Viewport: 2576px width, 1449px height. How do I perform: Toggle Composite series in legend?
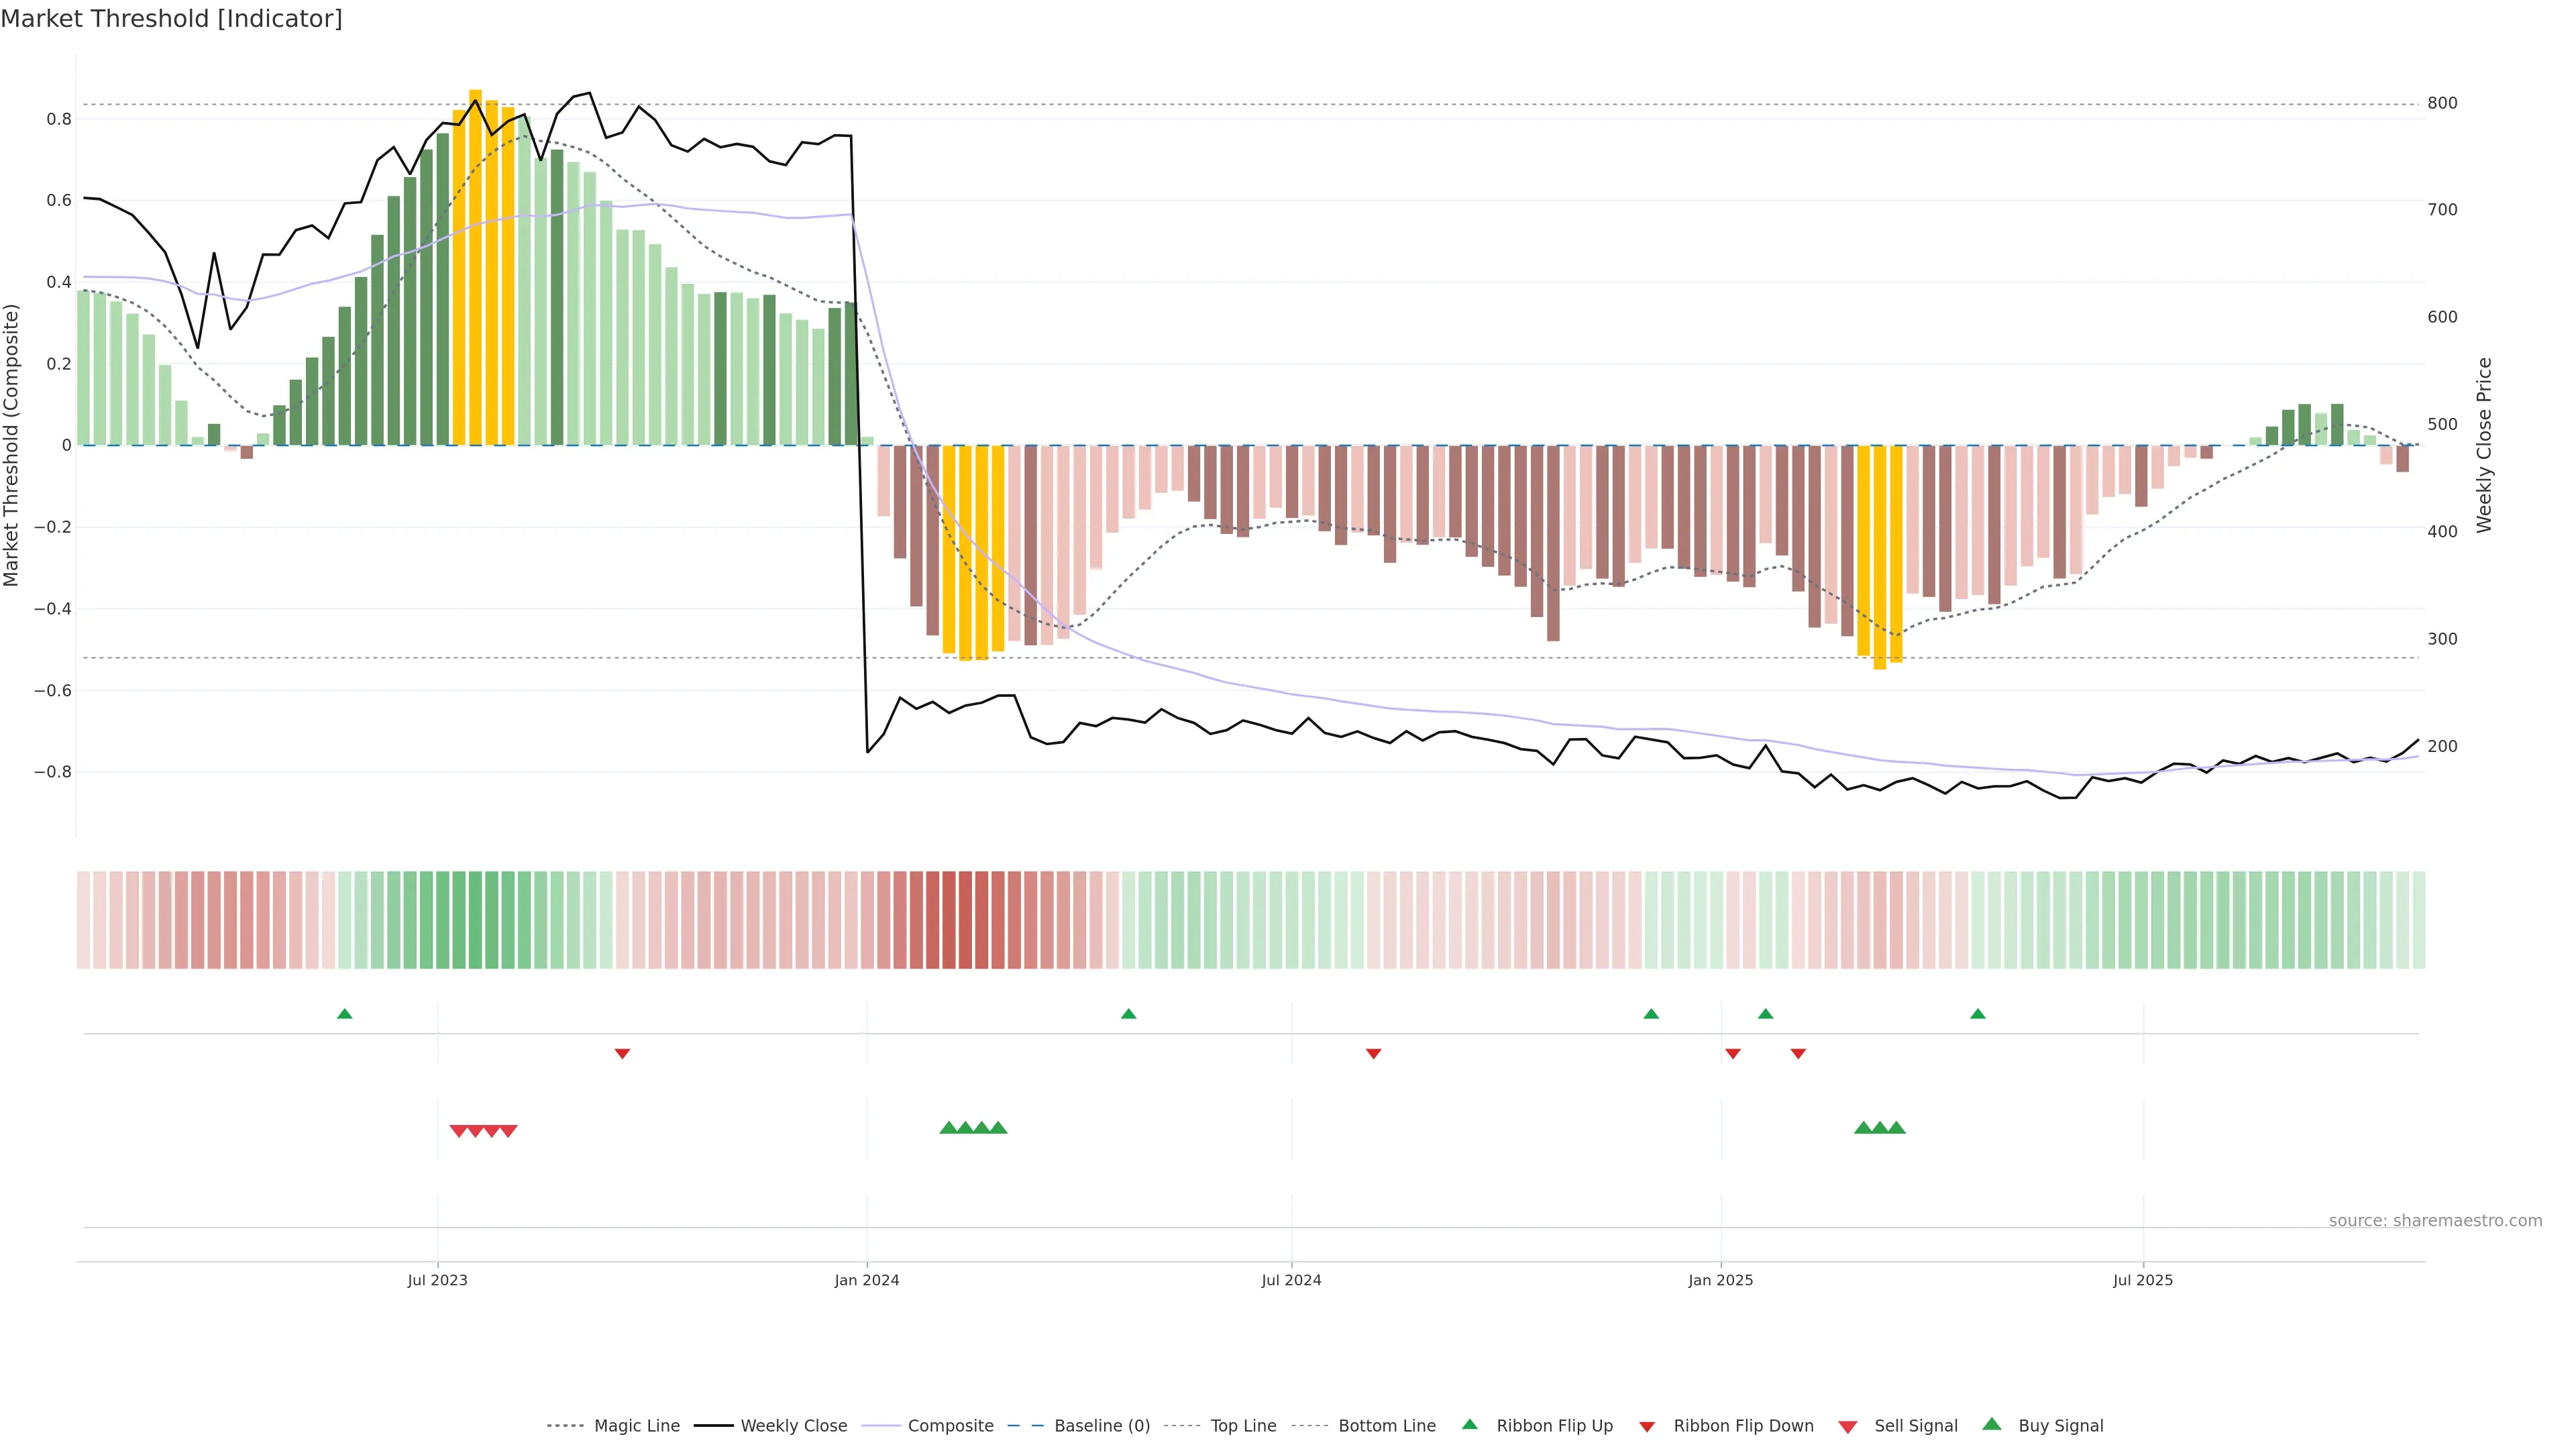coord(950,1426)
